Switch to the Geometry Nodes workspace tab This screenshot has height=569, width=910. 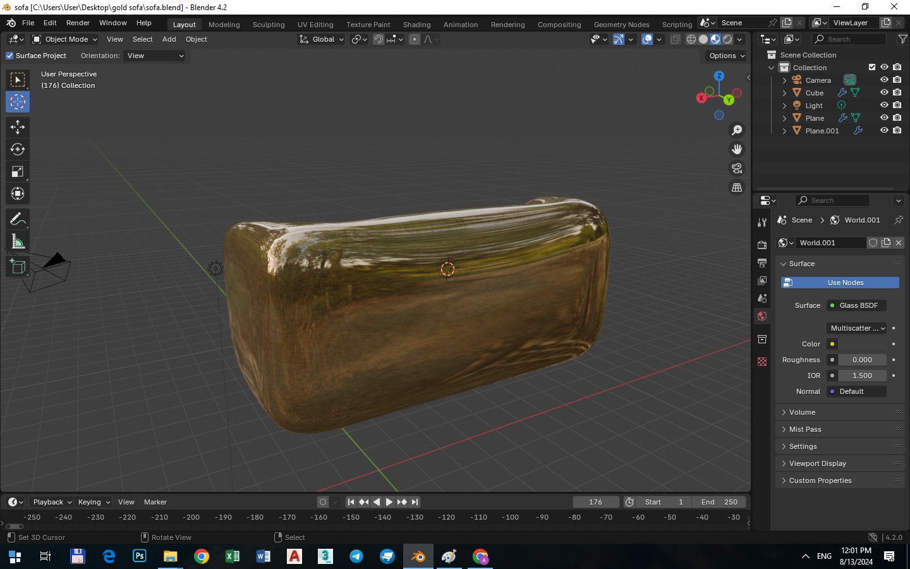(x=621, y=25)
